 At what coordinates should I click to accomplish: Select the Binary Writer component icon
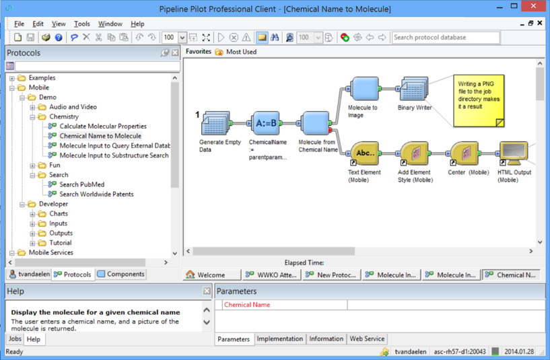(x=413, y=89)
